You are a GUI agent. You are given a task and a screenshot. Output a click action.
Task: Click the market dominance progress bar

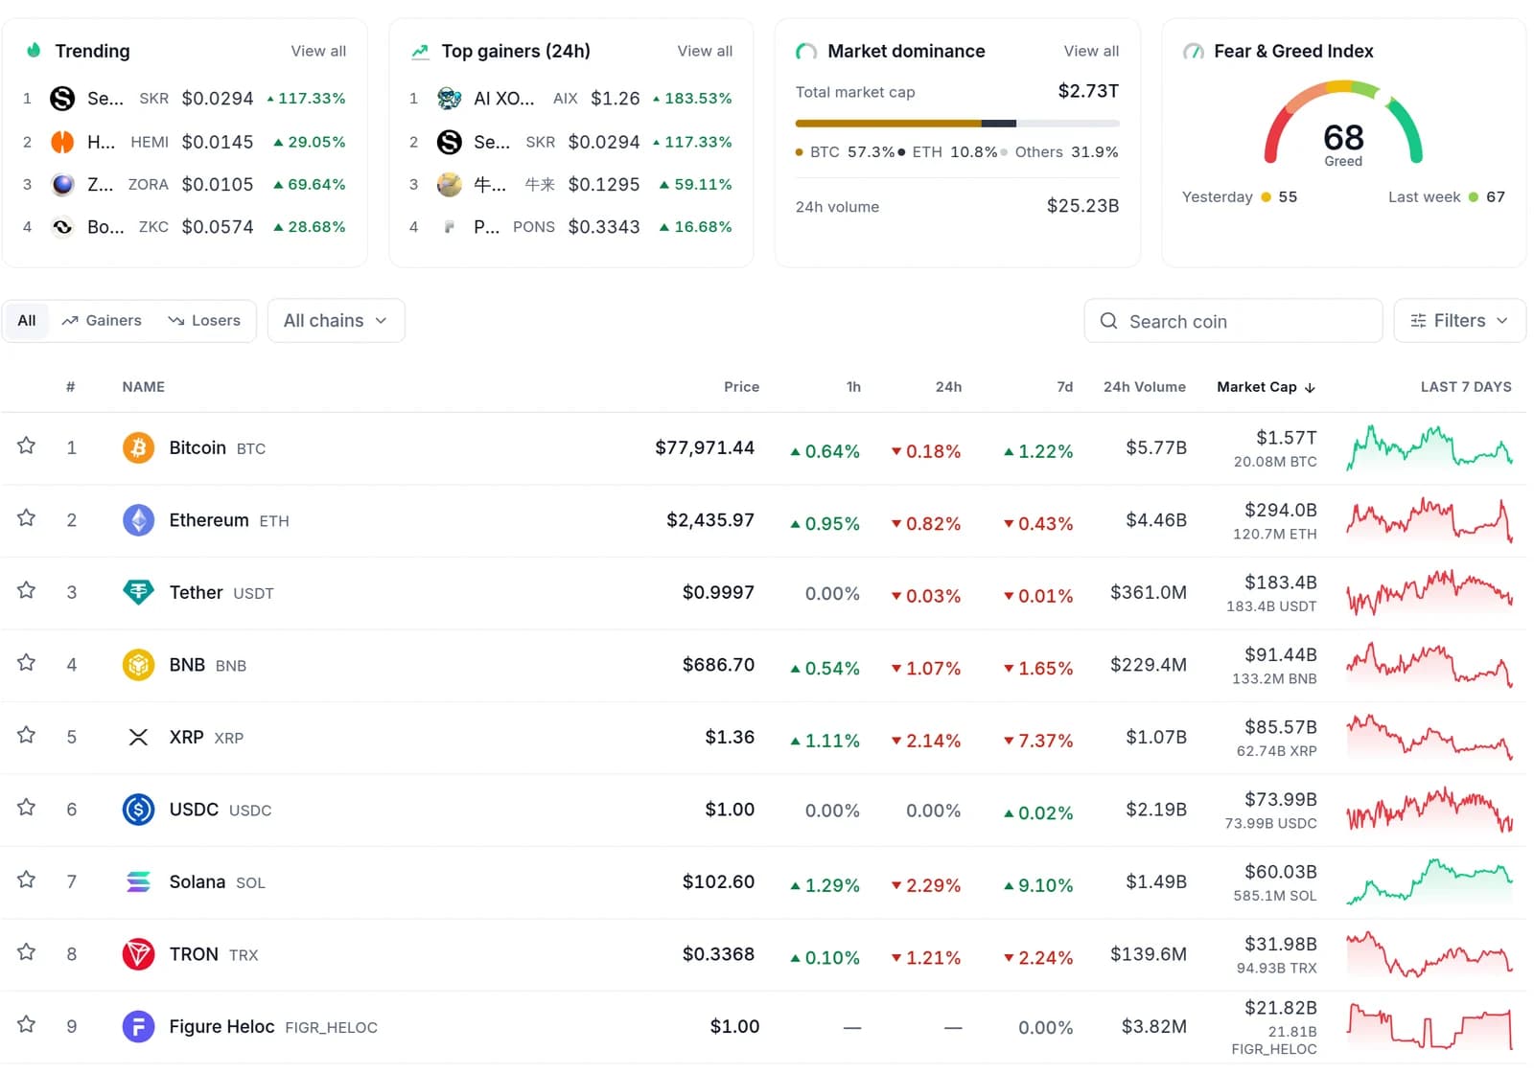click(x=957, y=124)
